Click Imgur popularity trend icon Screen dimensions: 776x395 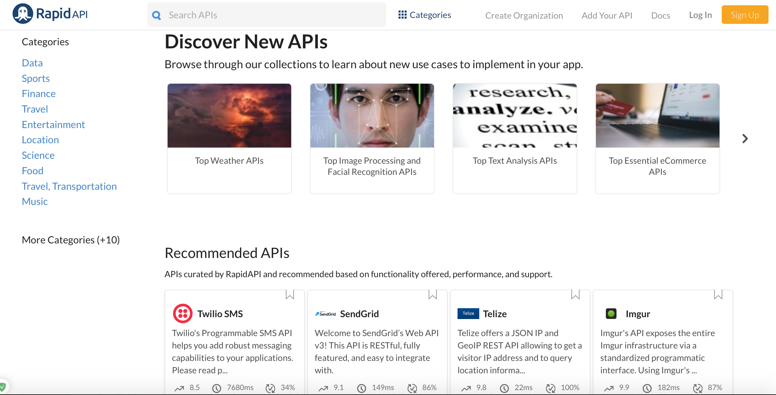click(x=609, y=388)
